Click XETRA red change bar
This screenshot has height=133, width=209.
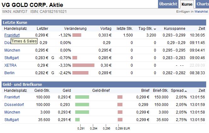83,65
